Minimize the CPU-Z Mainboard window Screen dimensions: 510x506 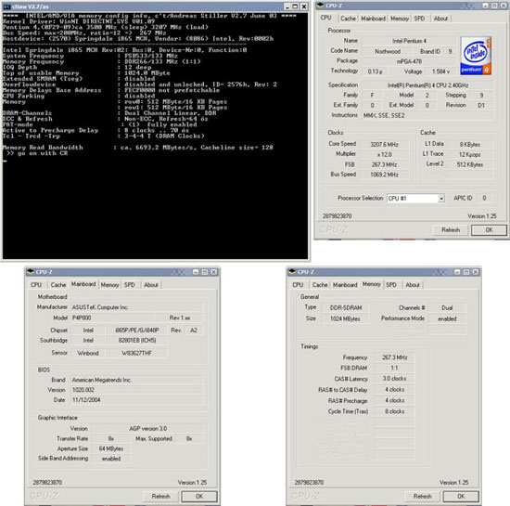[x=196, y=272]
